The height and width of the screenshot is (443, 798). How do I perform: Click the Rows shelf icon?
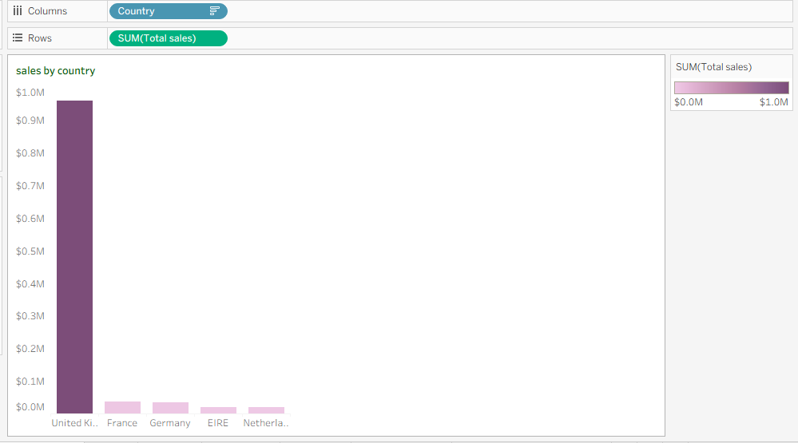(x=17, y=38)
